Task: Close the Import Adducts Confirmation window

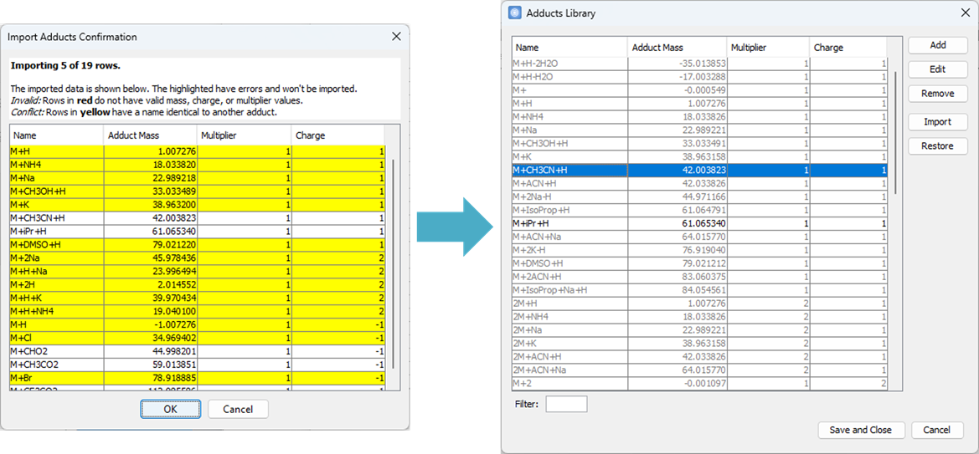Action: pyautogui.click(x=396, y=37)
